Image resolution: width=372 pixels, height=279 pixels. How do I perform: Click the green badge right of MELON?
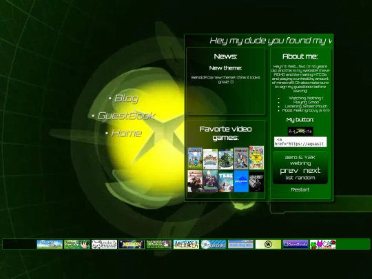click(x=158, y=244)
